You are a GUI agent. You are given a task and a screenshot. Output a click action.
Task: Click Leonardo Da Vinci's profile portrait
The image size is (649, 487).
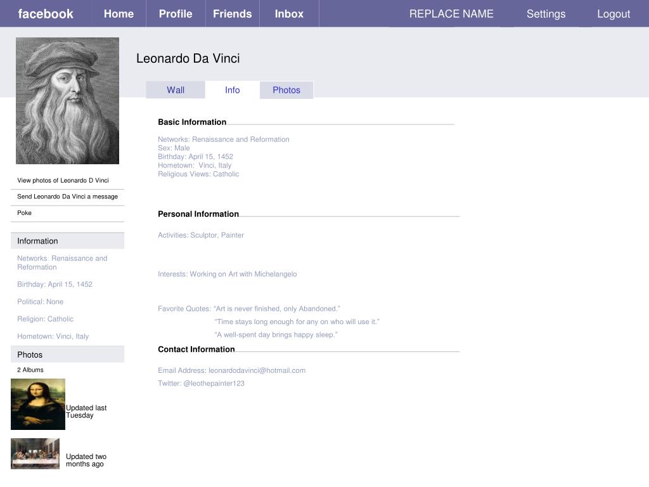[x=67, y=101]
